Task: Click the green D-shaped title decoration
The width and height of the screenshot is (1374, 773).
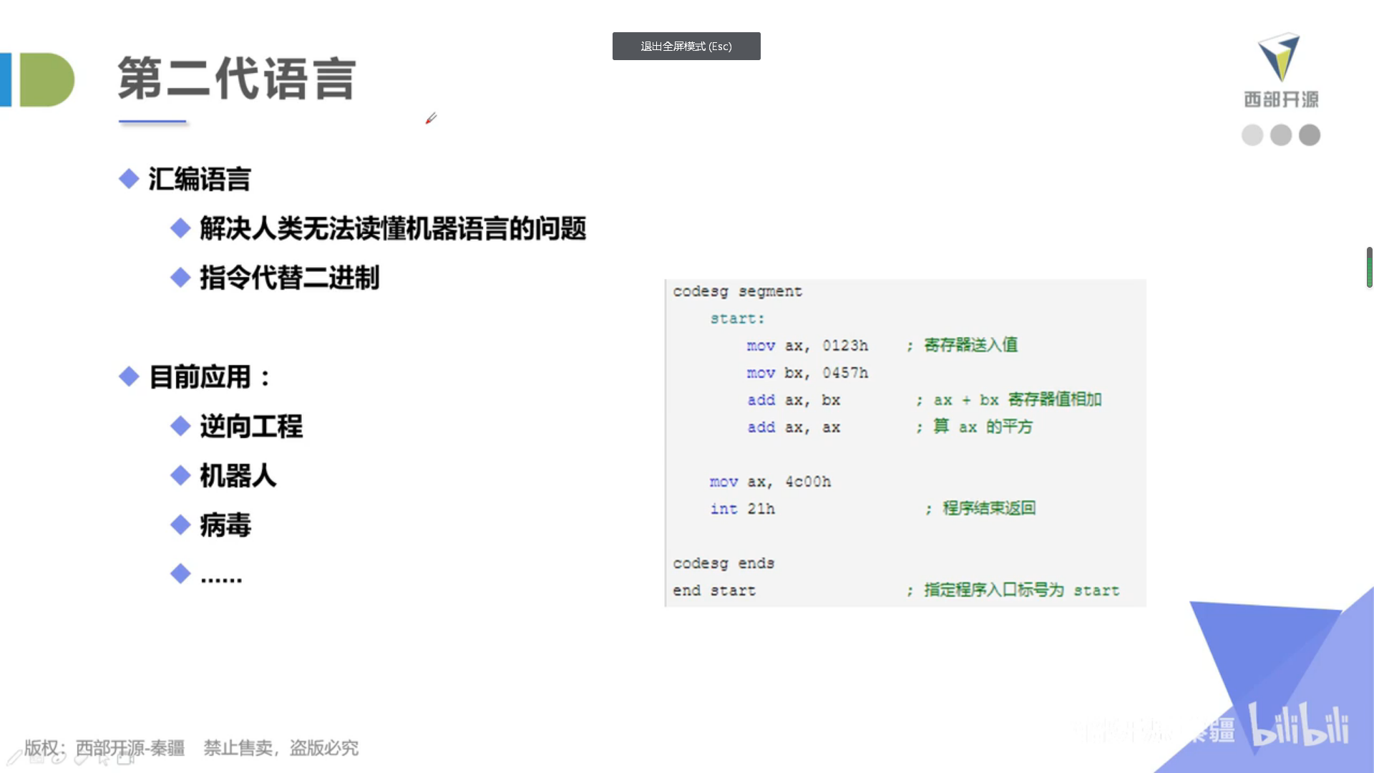Action: 47,79
